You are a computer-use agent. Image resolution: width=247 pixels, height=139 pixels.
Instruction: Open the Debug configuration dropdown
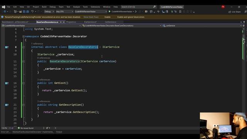tap(49, 12)
